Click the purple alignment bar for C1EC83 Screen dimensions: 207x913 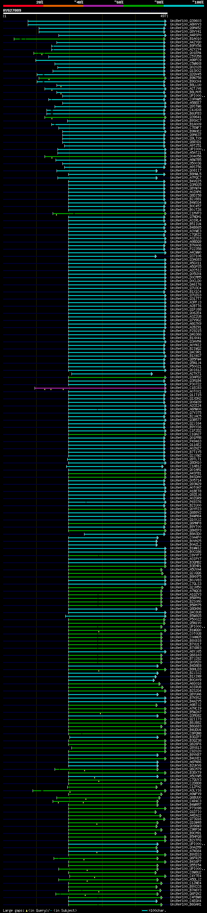pyautogui.click(x=101, y=388)
